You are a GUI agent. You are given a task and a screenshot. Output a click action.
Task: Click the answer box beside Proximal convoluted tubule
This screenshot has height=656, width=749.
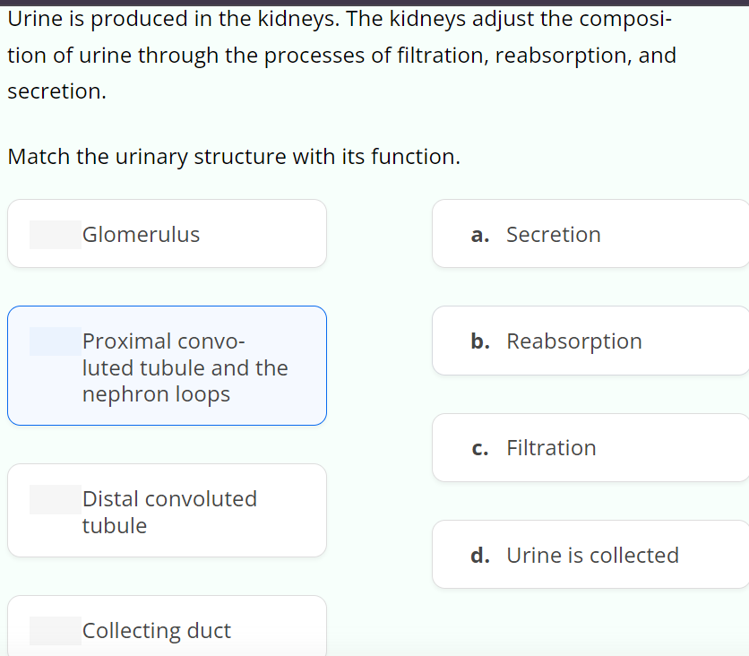coord(54,341)
